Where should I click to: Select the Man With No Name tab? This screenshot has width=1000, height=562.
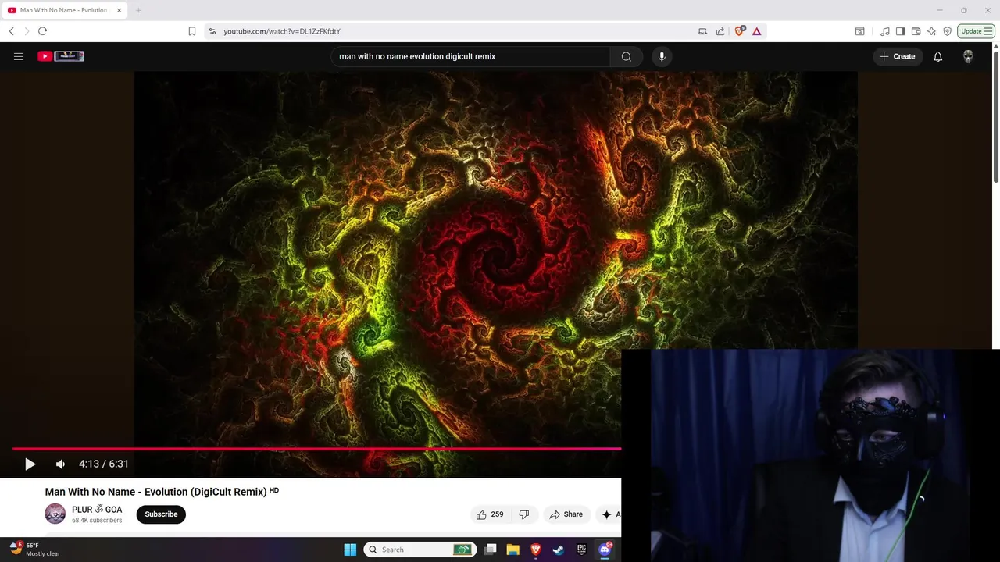click(63, 10)
